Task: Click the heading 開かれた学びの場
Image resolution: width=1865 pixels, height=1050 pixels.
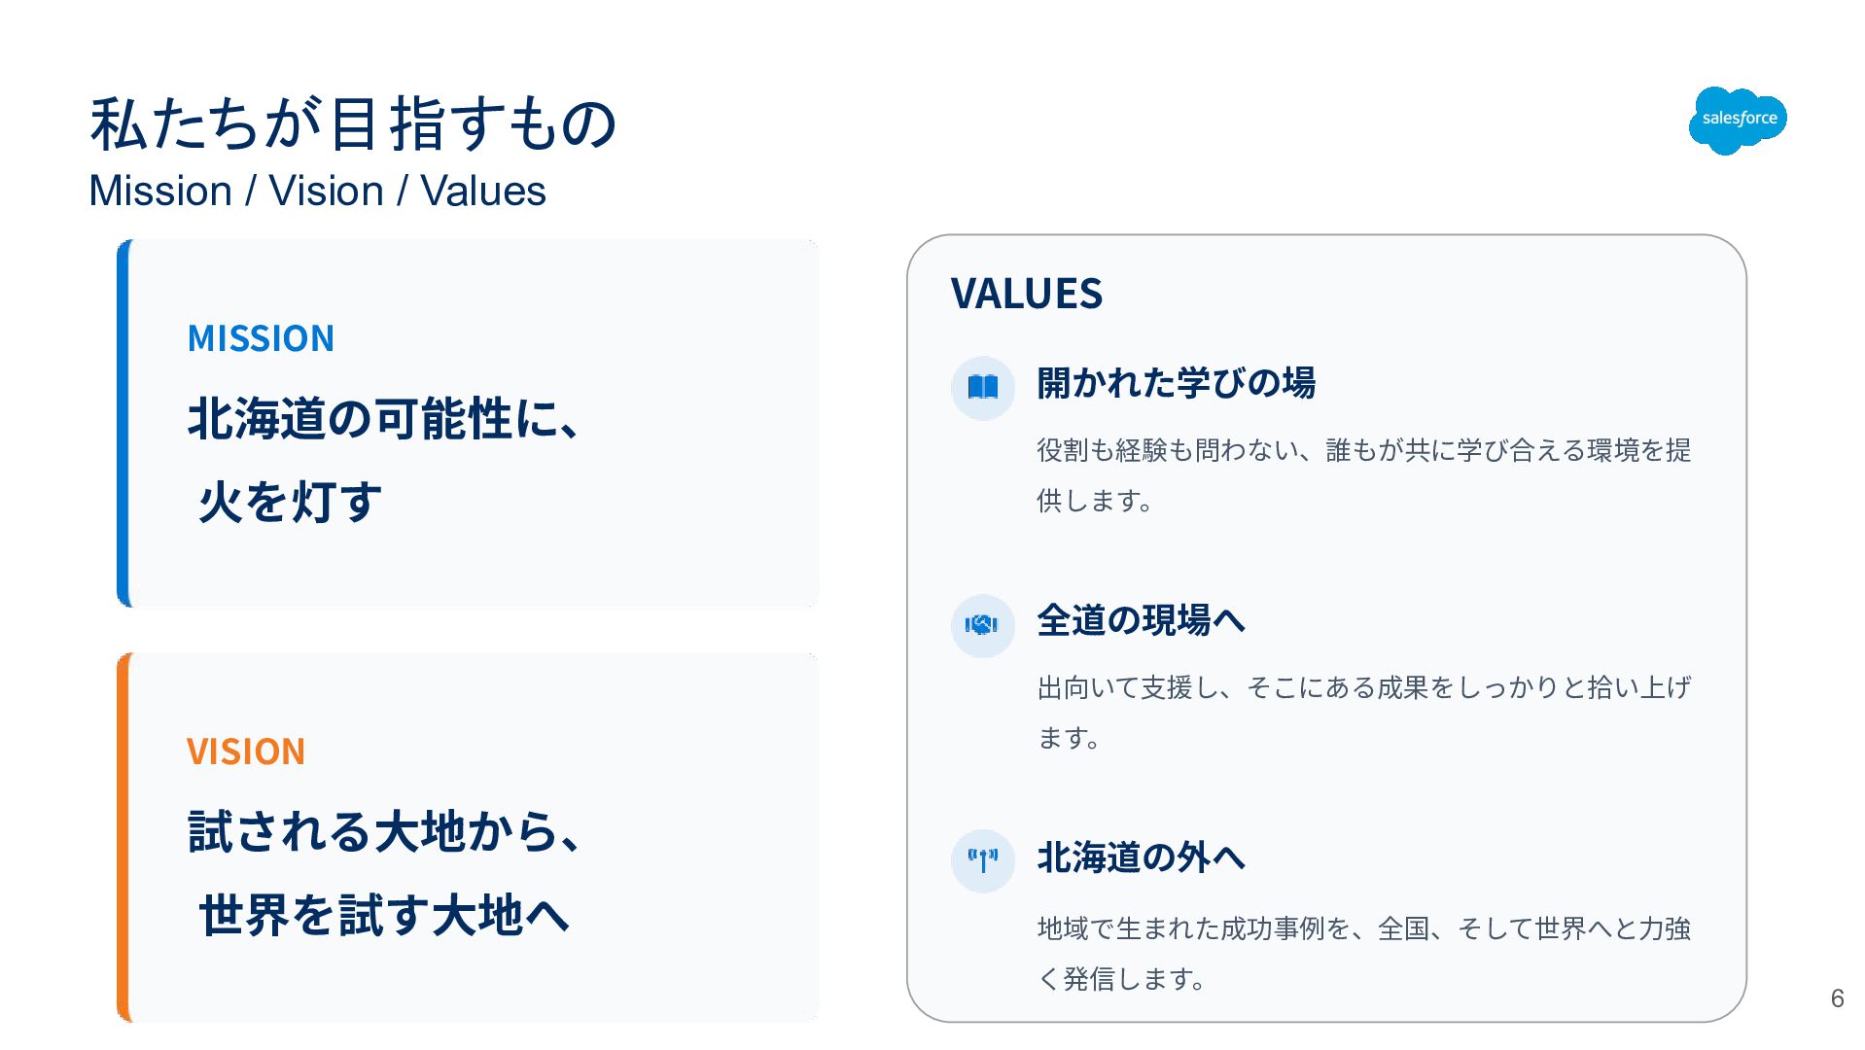Action: point(1176,383)
